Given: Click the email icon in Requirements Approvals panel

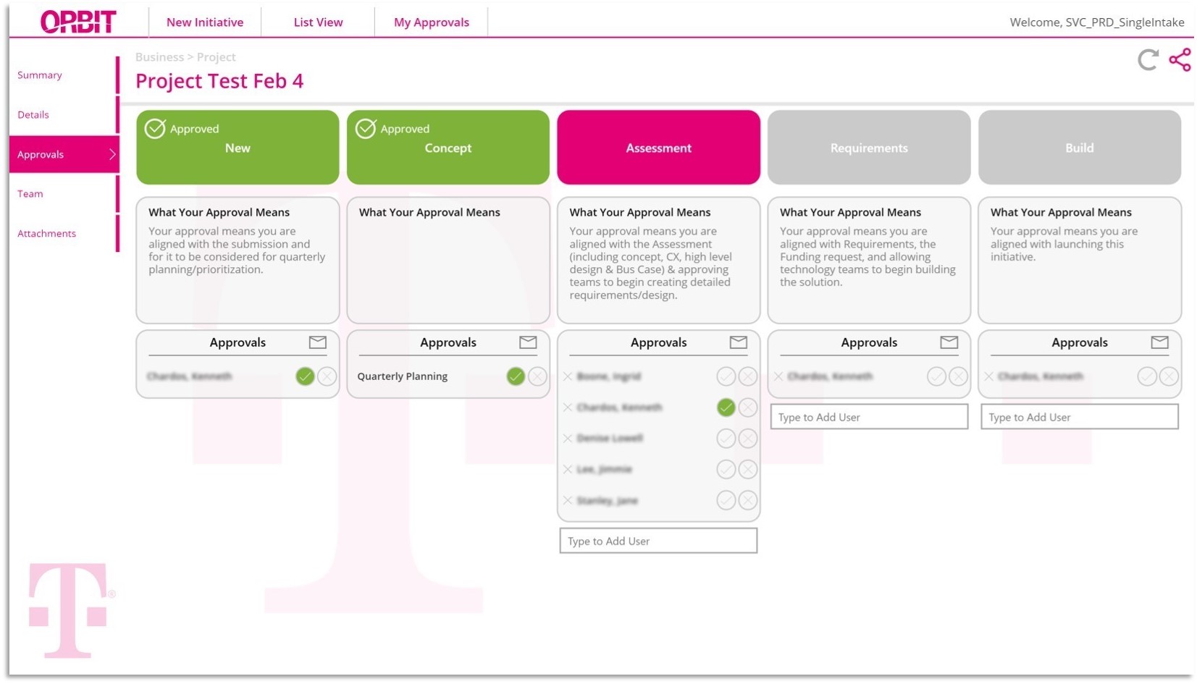Looking at the screenshot, I should click(949, 342).
